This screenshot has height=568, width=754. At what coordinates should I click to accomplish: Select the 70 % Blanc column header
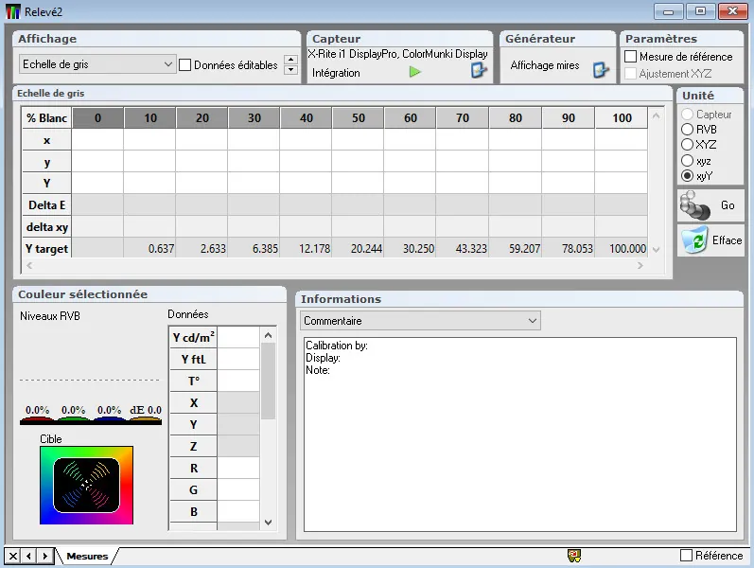pyautogui.click(x=462, y=118)
